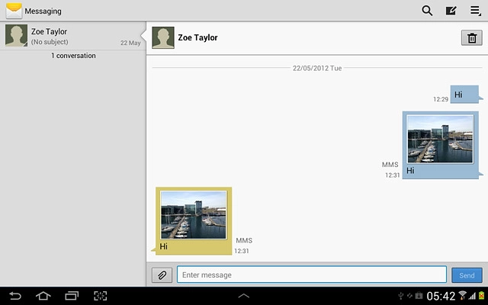This screenshot has width=488, height=305.
Task: Delete conversation with the trash icon
Action: coord(471,38)
